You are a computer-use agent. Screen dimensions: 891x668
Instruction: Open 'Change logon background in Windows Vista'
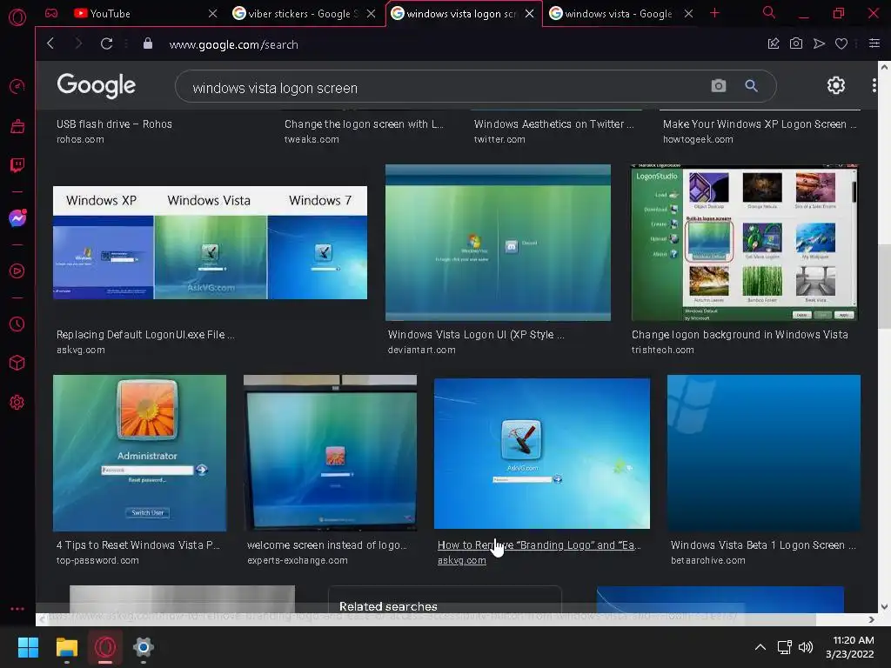coord(740,335)
